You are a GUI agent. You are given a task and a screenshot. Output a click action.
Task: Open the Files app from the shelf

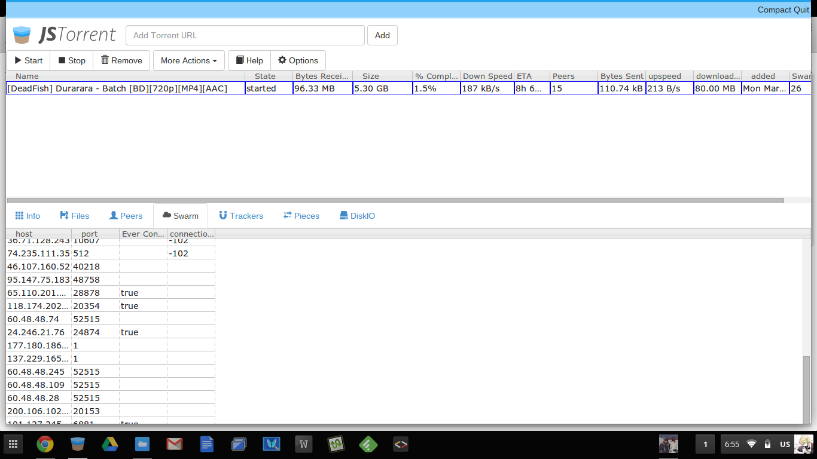coord(142,444)
